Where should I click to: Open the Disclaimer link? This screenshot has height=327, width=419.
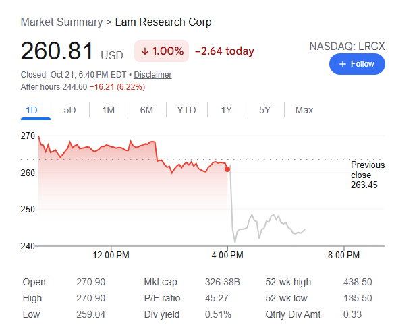[152, 75]
